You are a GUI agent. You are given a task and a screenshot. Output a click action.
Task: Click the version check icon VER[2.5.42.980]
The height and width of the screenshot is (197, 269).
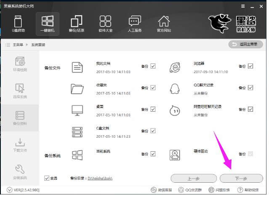[x=9, y=190]
